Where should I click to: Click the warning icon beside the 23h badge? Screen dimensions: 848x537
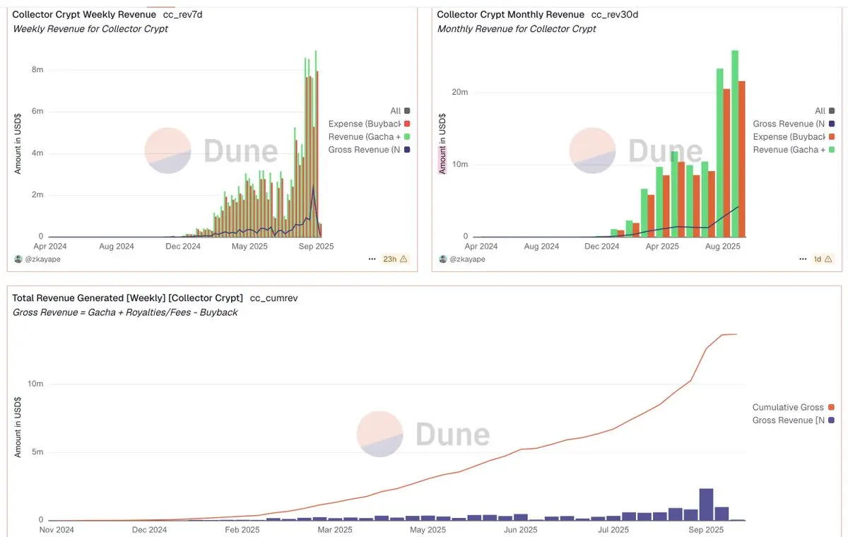404,259
